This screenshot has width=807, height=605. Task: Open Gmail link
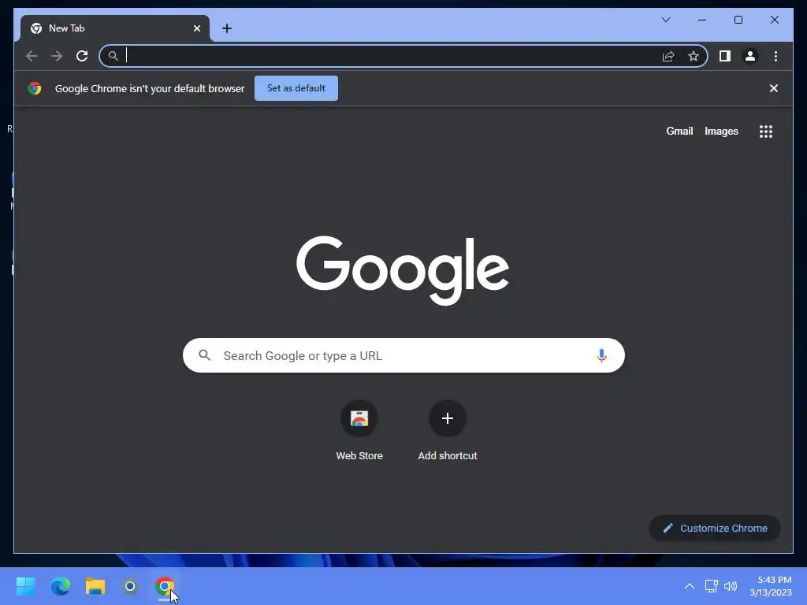679,132
